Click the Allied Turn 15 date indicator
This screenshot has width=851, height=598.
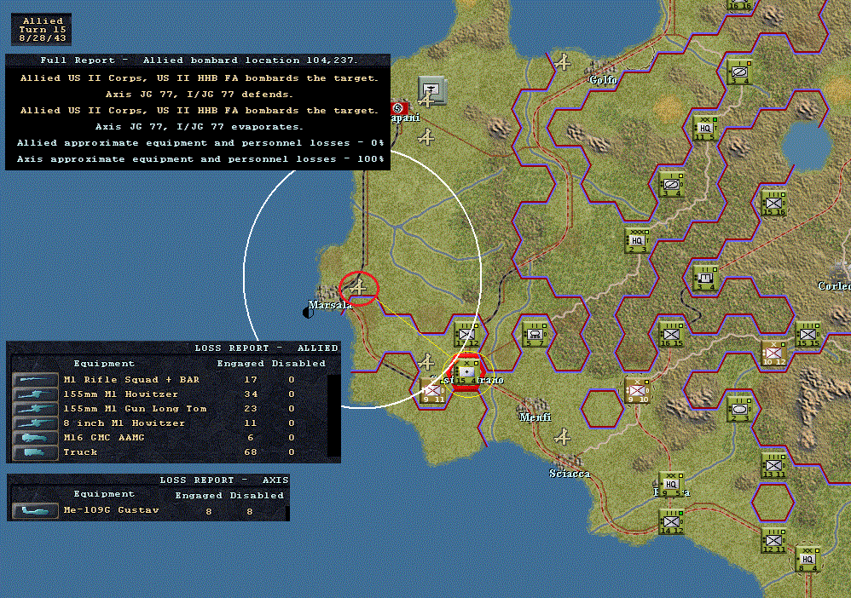pyautogui.click(x=42, y=29)
